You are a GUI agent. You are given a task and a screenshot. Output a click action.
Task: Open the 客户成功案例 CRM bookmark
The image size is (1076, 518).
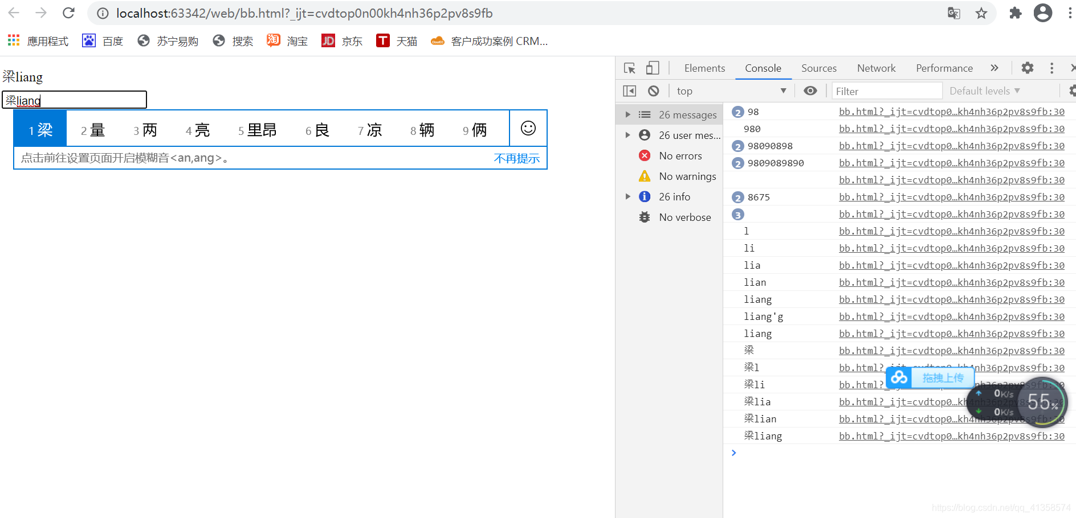(490, 41)
